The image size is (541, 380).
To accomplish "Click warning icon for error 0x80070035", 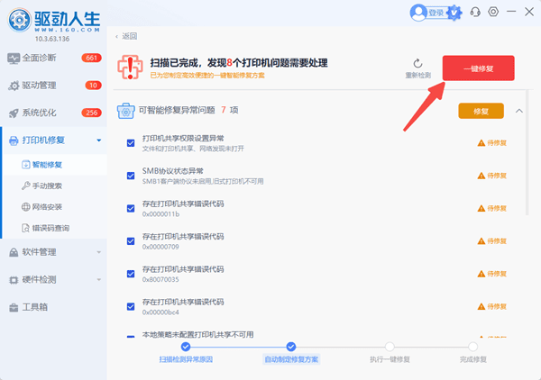I will point(481,274).
